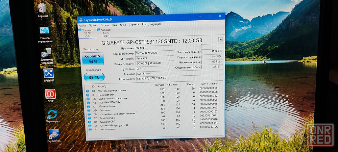Click the Перезагрузка restart shortcut icon
Image resolution: width=338 pixels, height=152 pixels.
point(52,114)
